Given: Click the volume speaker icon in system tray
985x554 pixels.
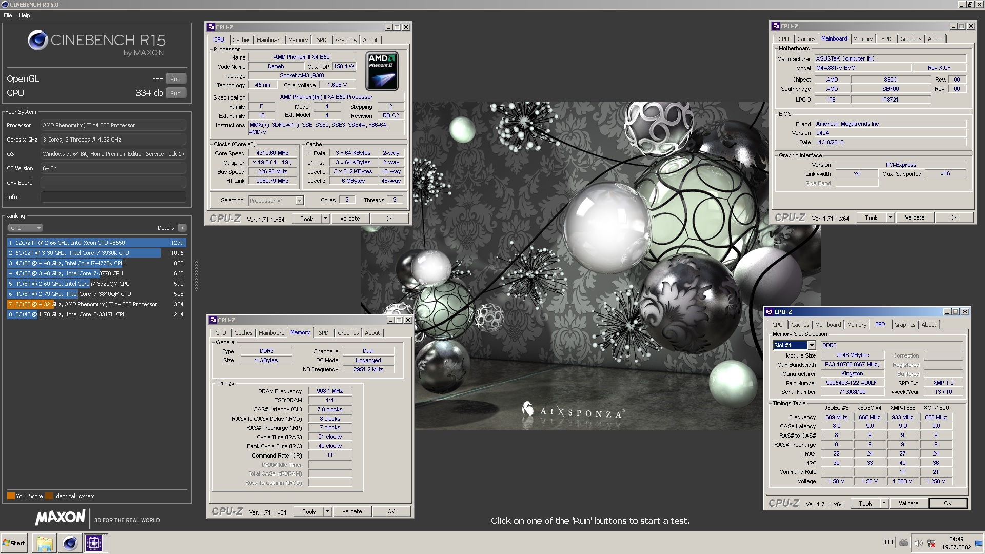Looking at the screenshot, I should (x=918, y=543).
